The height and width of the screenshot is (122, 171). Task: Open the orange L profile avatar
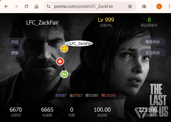point(159,6)
